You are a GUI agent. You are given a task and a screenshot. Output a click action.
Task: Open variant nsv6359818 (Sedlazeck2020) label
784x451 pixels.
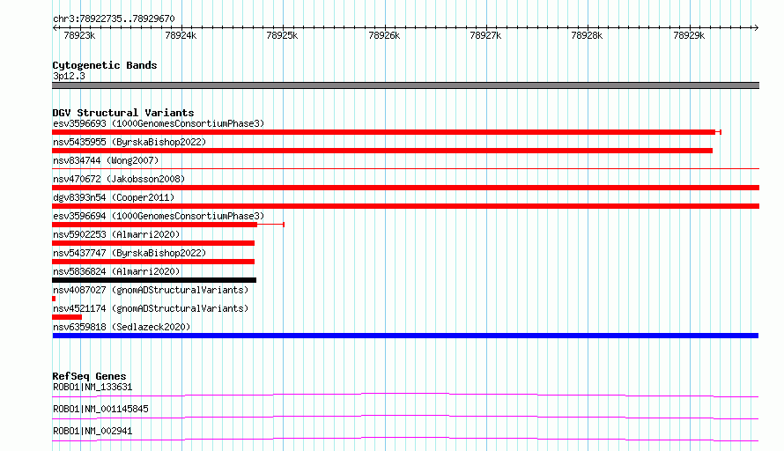[122, 327]
